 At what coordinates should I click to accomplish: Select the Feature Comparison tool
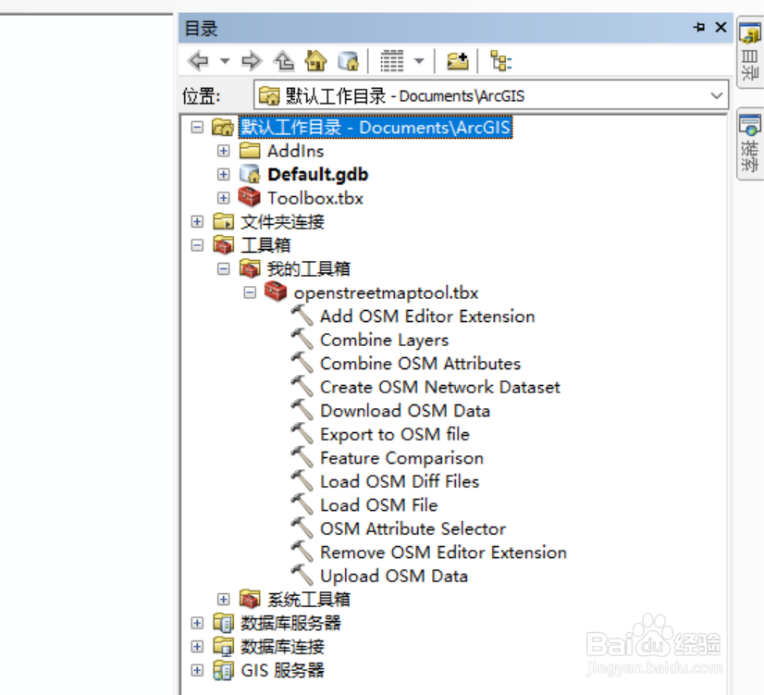pyautogui.click(x=401, y=458)
